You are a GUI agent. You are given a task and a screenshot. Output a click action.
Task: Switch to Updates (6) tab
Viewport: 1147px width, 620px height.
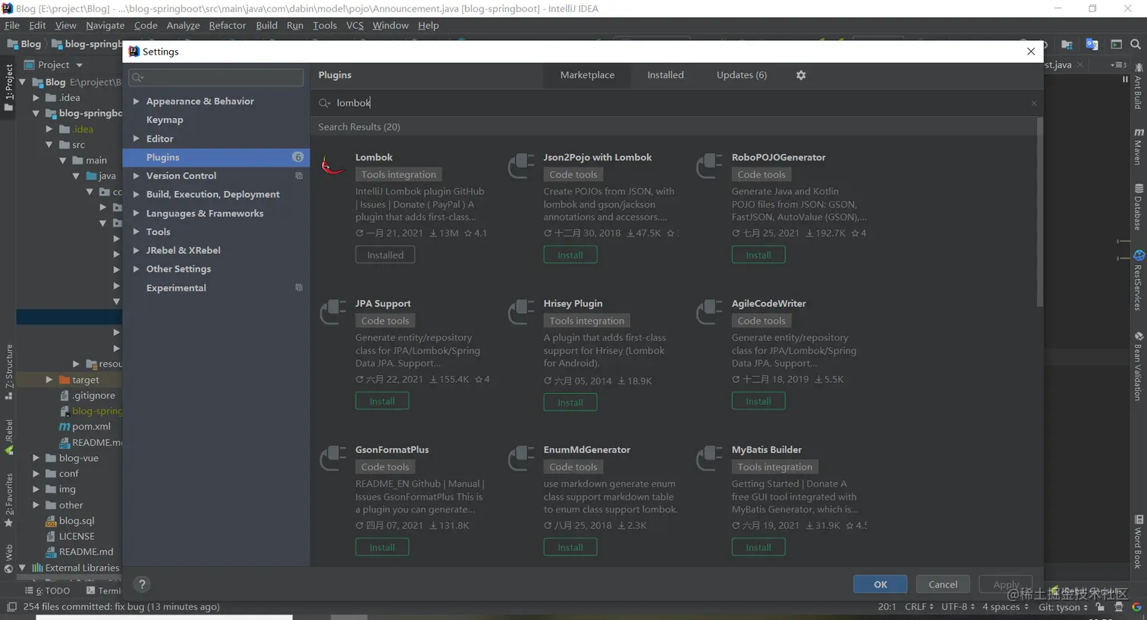pyautogui.click(x=742, y=75)
